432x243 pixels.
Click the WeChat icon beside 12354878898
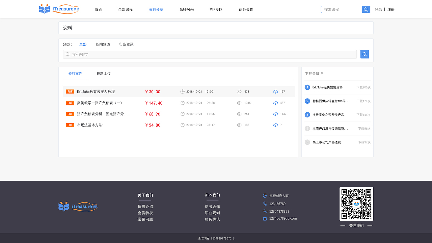coord(265,211)
